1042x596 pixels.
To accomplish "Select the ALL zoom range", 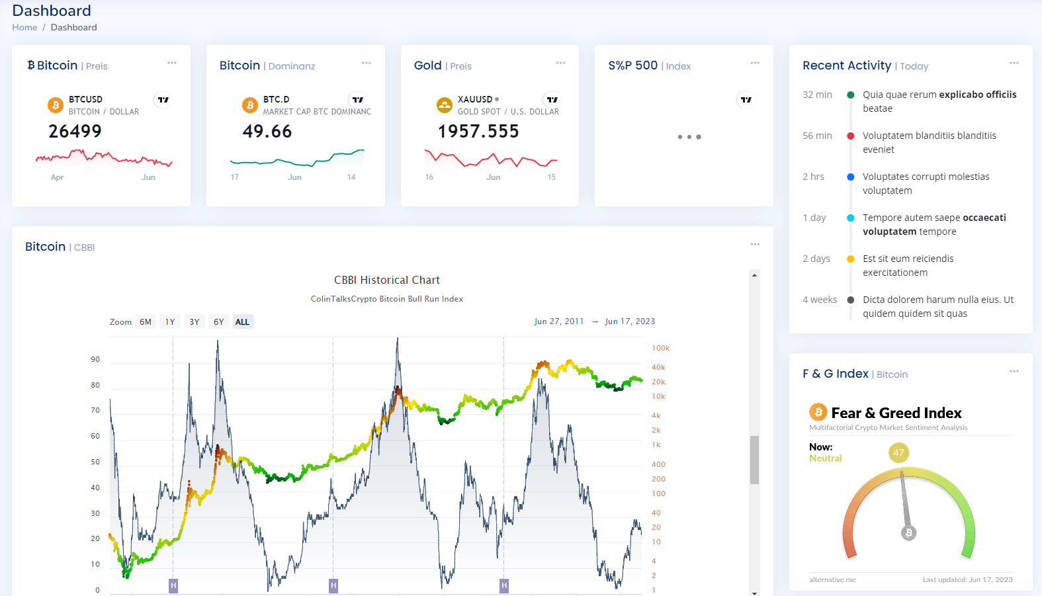I will (x=243, y=322).
